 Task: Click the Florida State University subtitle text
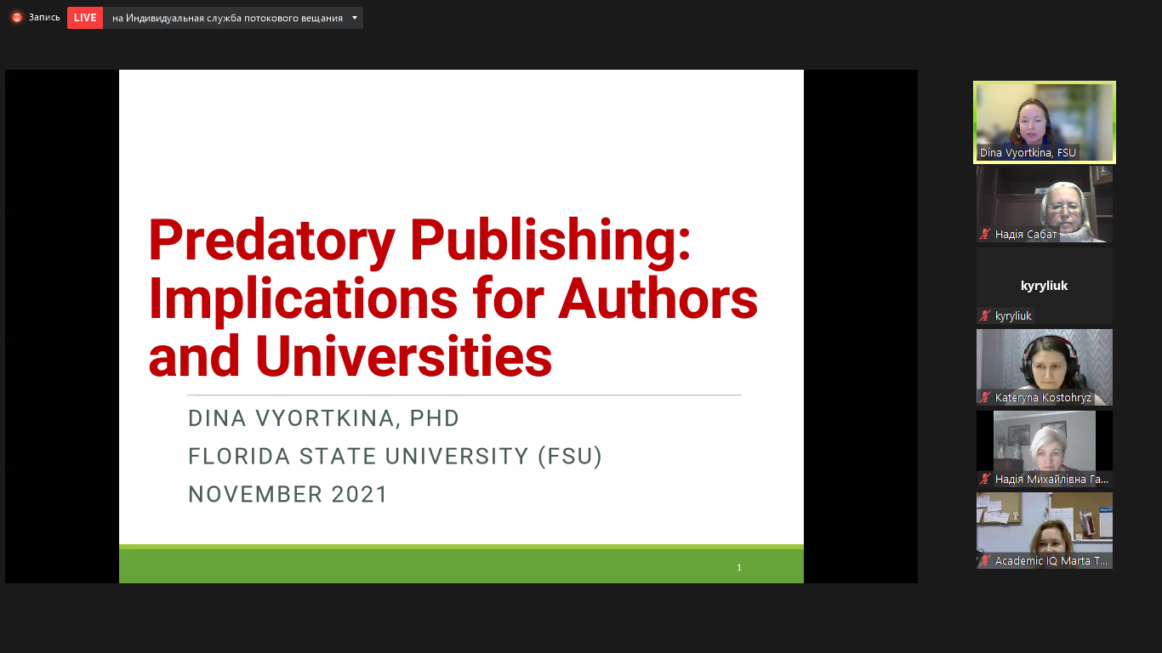pyautogui.click(x=395, y=457)
